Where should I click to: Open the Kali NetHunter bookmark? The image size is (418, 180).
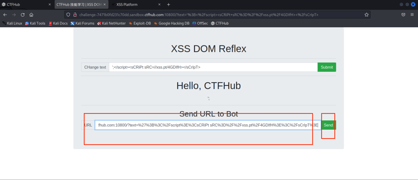pos(112,23)
